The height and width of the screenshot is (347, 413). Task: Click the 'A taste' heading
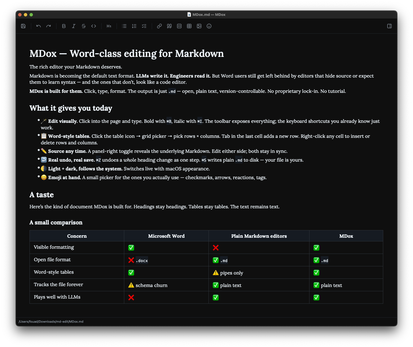[x=41, y=195]
